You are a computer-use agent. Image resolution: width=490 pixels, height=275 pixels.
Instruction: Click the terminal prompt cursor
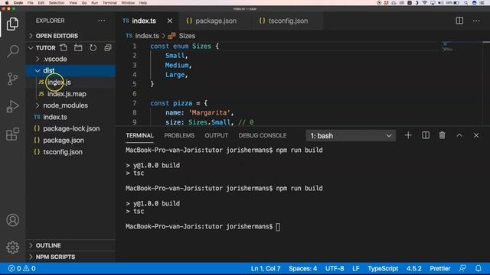(278, 227)
